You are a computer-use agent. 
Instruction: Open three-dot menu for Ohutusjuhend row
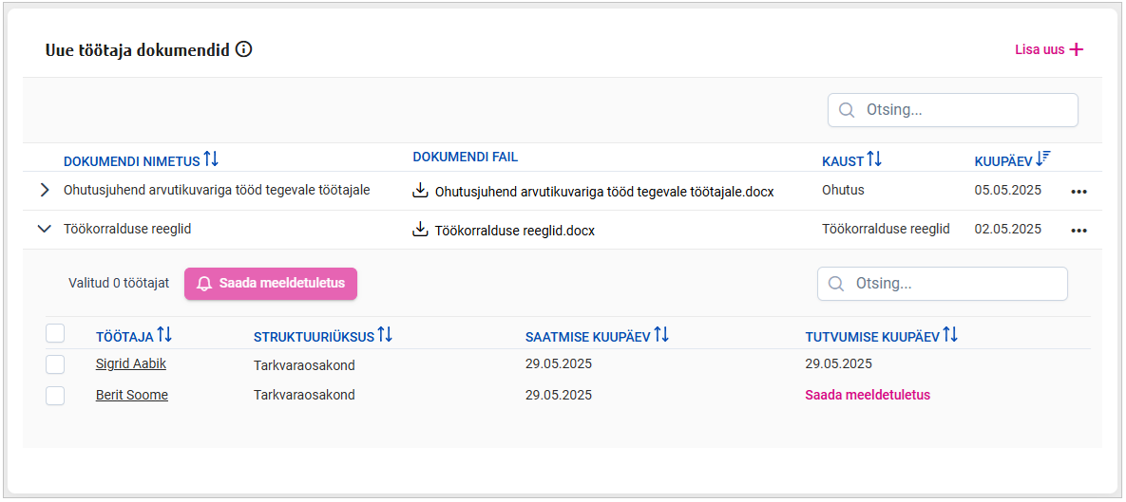(x=1078, y=192)
